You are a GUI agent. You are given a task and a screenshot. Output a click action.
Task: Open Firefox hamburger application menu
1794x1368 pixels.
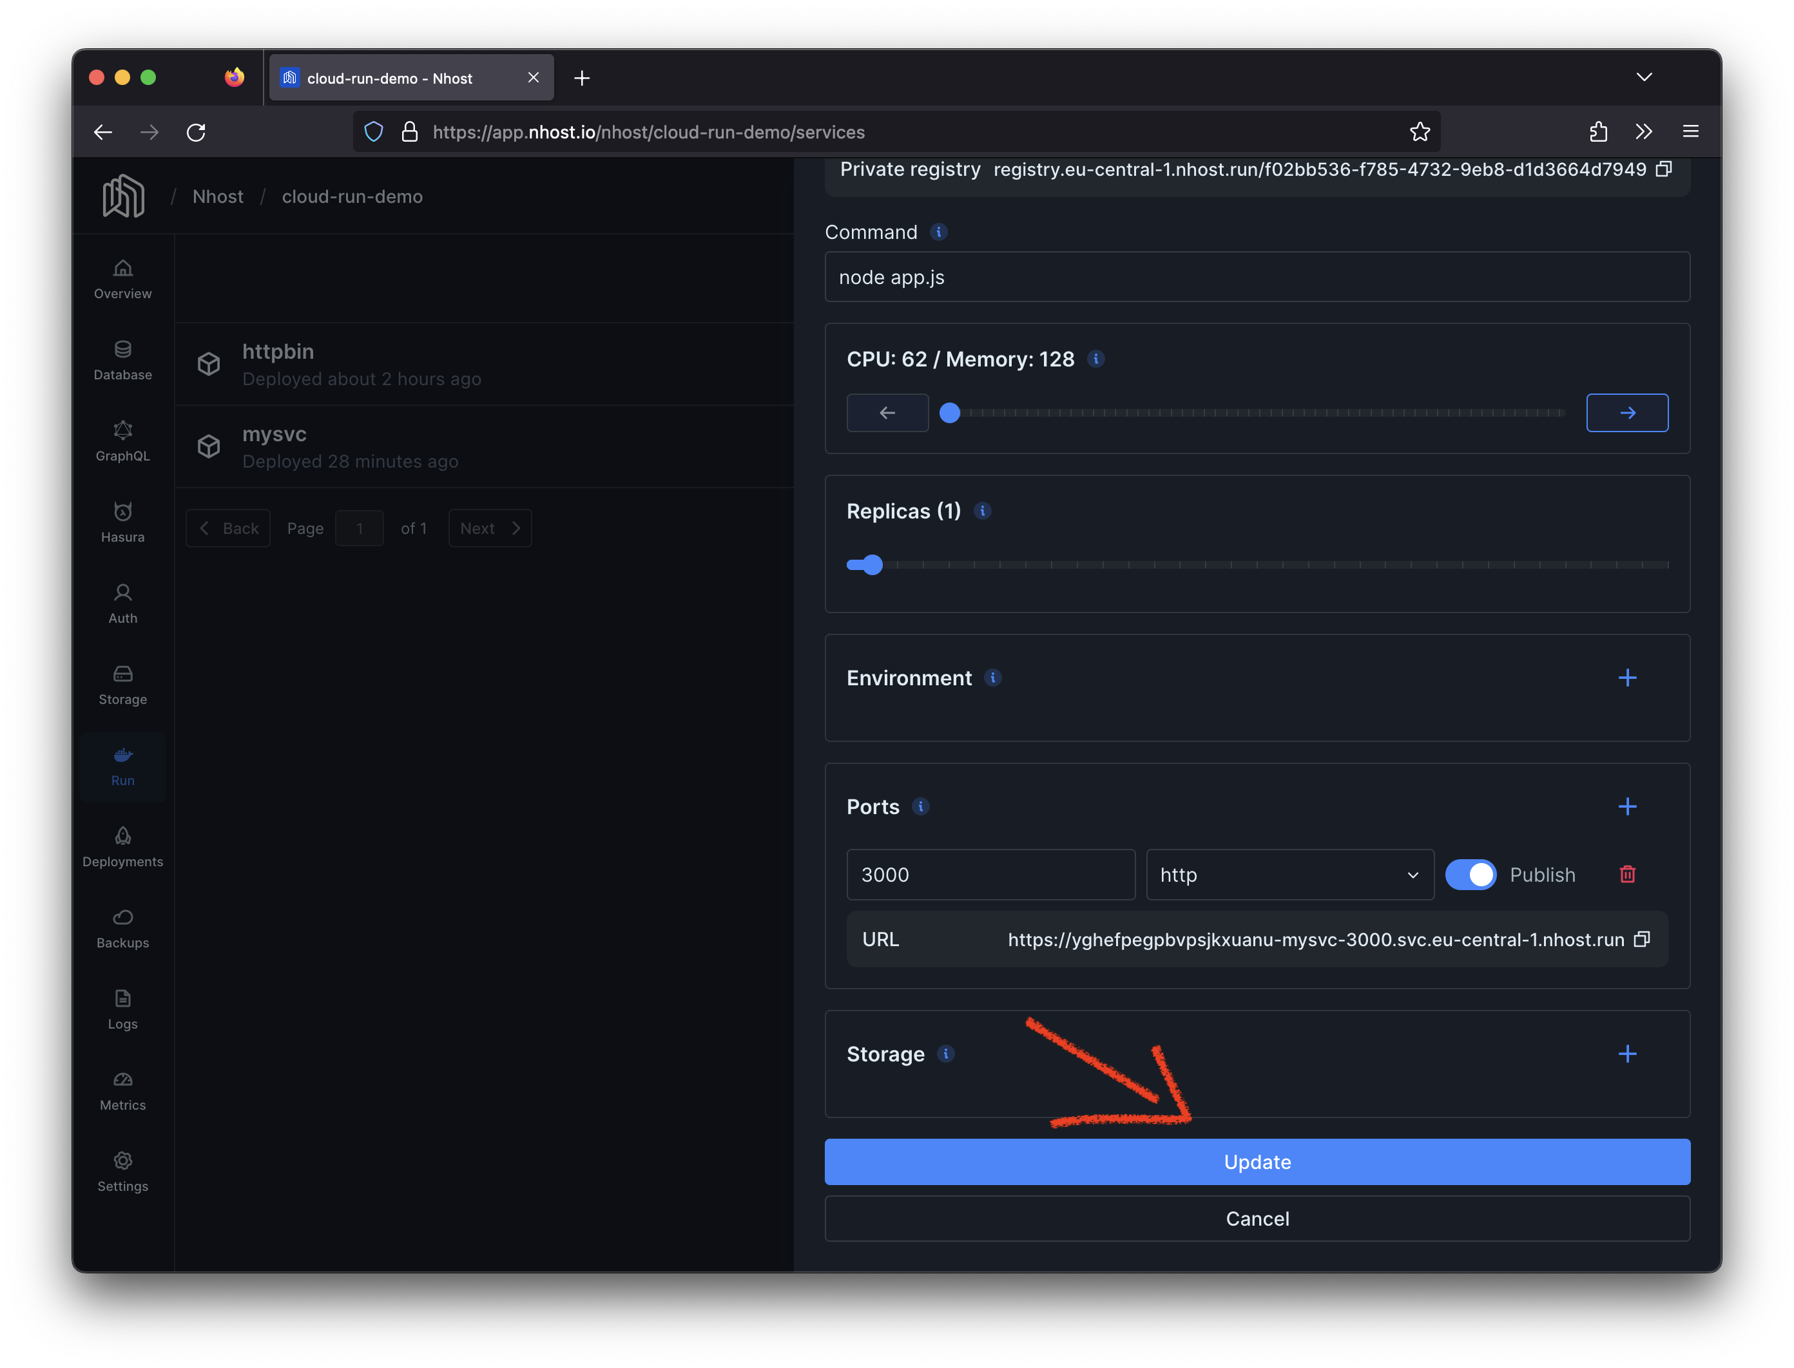1690,131
